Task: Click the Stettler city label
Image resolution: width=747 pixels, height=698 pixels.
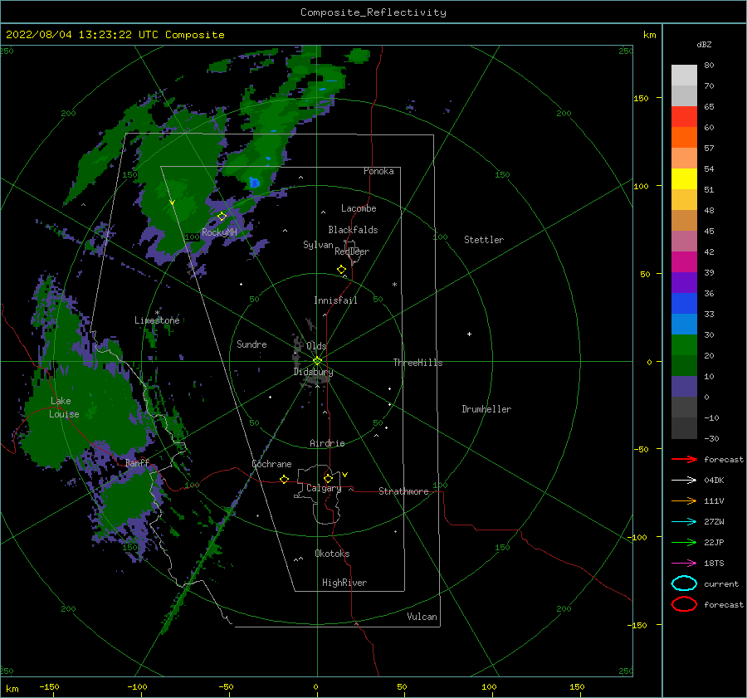Action: (x=484, y=240)
